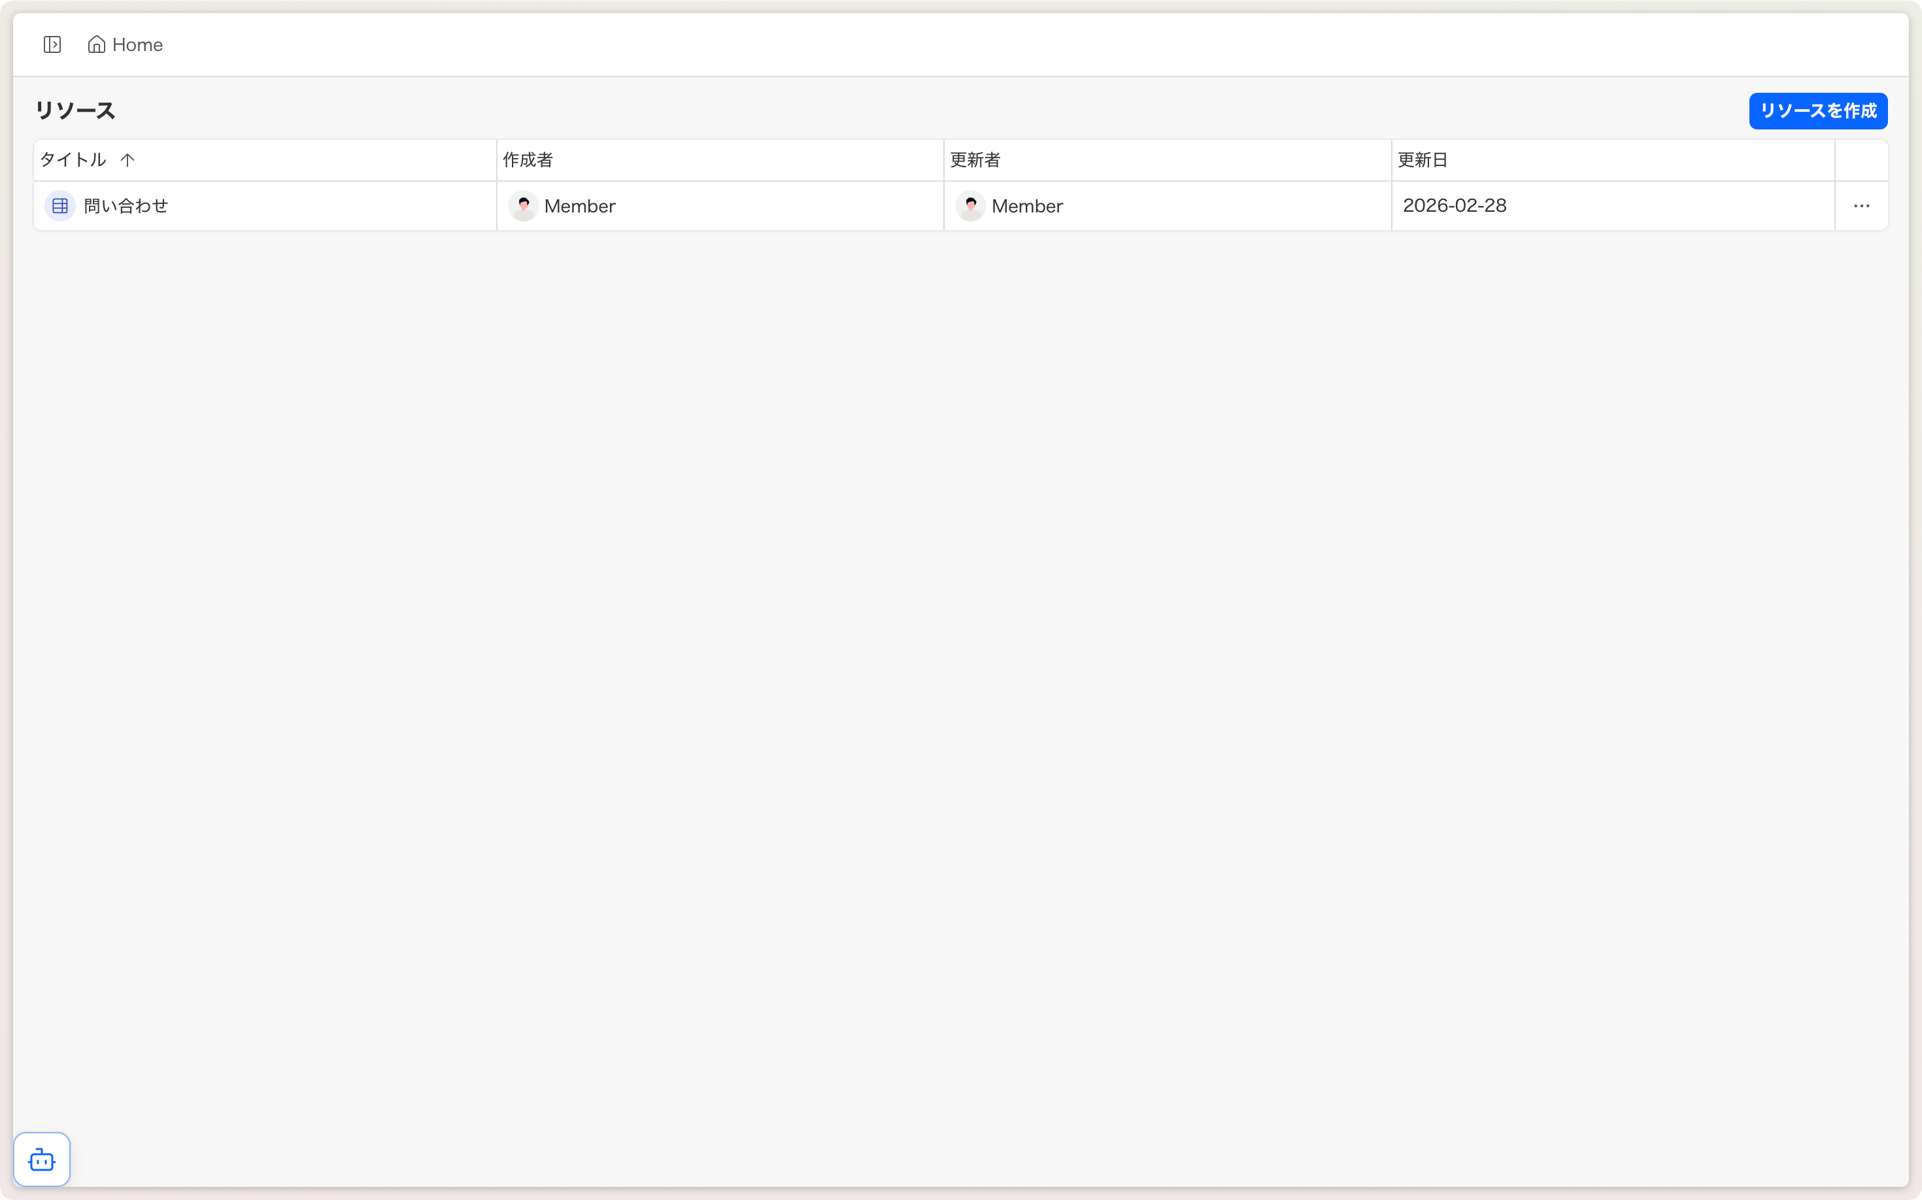Click the date 2026-02-28 cell
Image resolution: width=1922 pixels, height=1200 pixels.
pos(1455,205)
